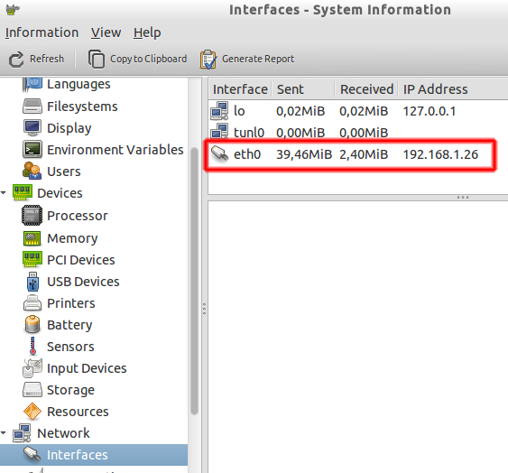Collapse the Network tree section

tap(4, 432)
